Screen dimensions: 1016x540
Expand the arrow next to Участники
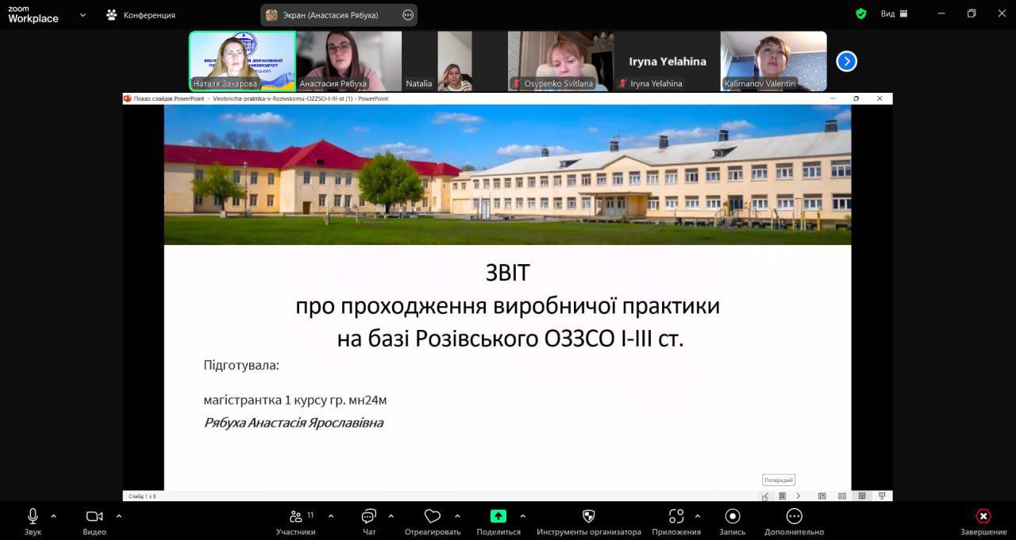pos(331,516)
